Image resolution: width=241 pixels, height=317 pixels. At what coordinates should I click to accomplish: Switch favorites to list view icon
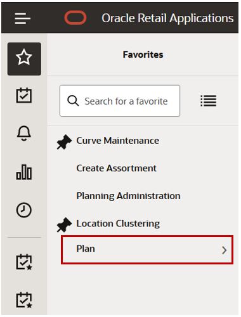(209, 101)
